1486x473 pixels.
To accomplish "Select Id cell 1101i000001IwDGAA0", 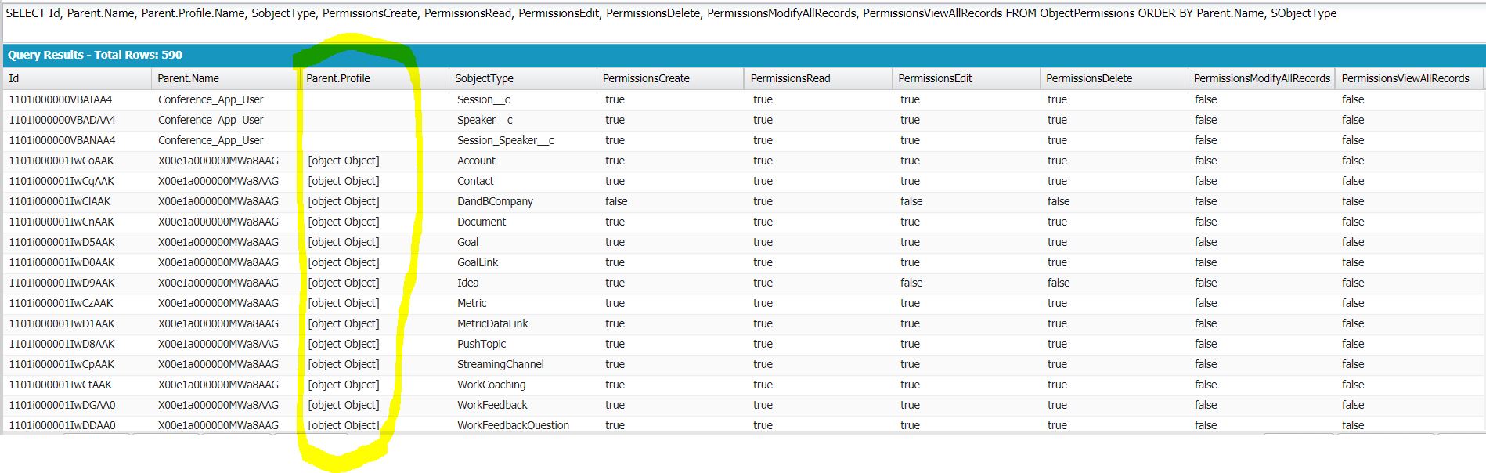I will [62, 405].
